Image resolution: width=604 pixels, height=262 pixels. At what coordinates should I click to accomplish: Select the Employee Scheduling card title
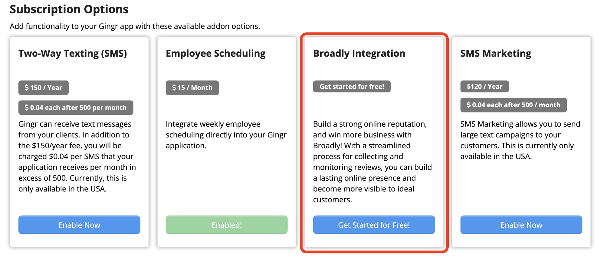[x=215, y=54]
